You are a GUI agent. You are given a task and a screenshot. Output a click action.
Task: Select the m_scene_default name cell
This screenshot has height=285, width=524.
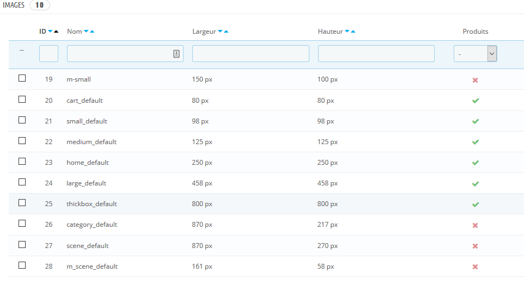(x=92, y=267)
